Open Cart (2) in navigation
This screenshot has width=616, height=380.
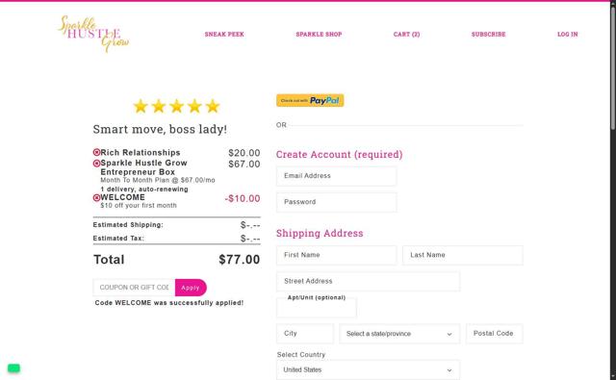406,35
